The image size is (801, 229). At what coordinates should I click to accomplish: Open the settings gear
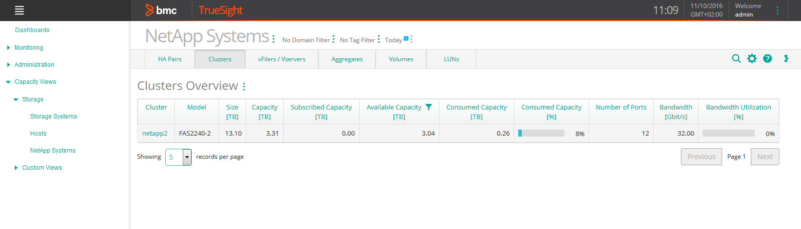(x=752, y=59)
